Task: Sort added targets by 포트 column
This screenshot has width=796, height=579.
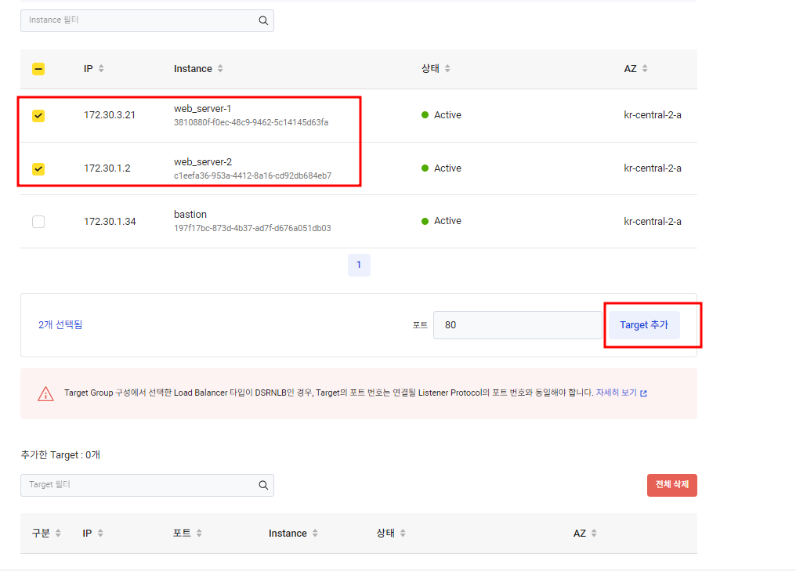Action: (x=199, y=533)
